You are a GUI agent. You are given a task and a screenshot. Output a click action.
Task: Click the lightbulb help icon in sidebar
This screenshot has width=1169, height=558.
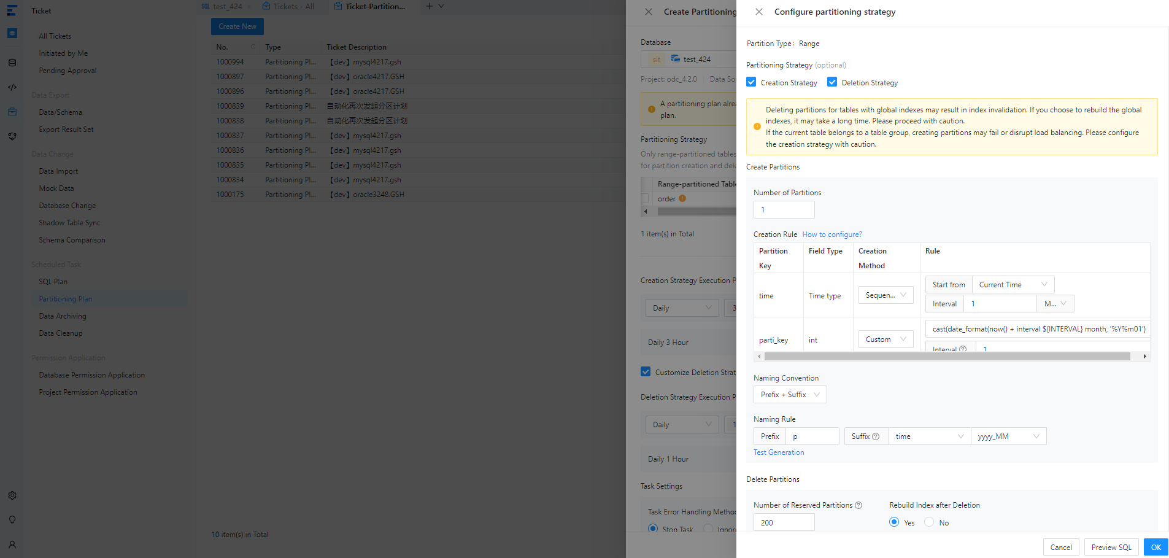coord(12,520)
